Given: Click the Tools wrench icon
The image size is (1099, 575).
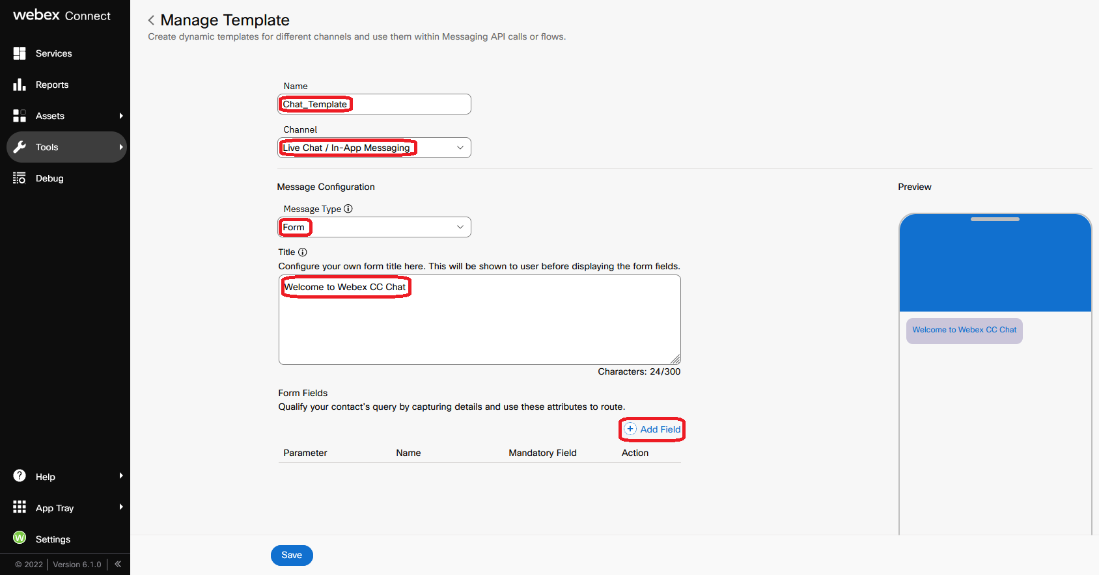Looking at the screenshot, I should (x=20, y=147).
